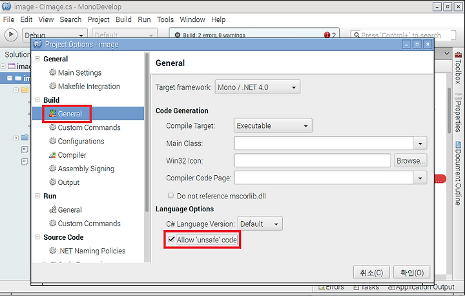Switch to Application Output tab
Image resolution: width=465 pixels, height=296 pixels.
tap(421, 288)
